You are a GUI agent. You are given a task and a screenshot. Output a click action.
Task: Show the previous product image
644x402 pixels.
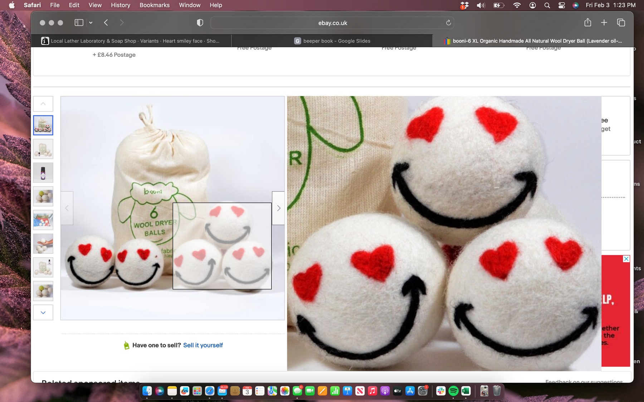coord(67,208)
